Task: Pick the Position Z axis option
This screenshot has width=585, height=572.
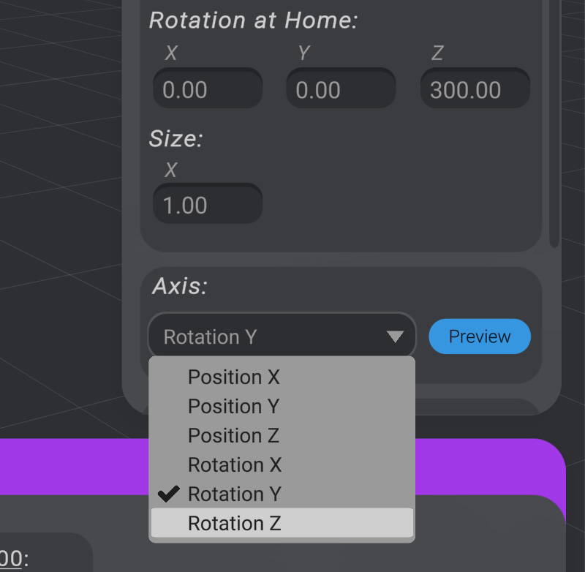Action: pos(234,436)
